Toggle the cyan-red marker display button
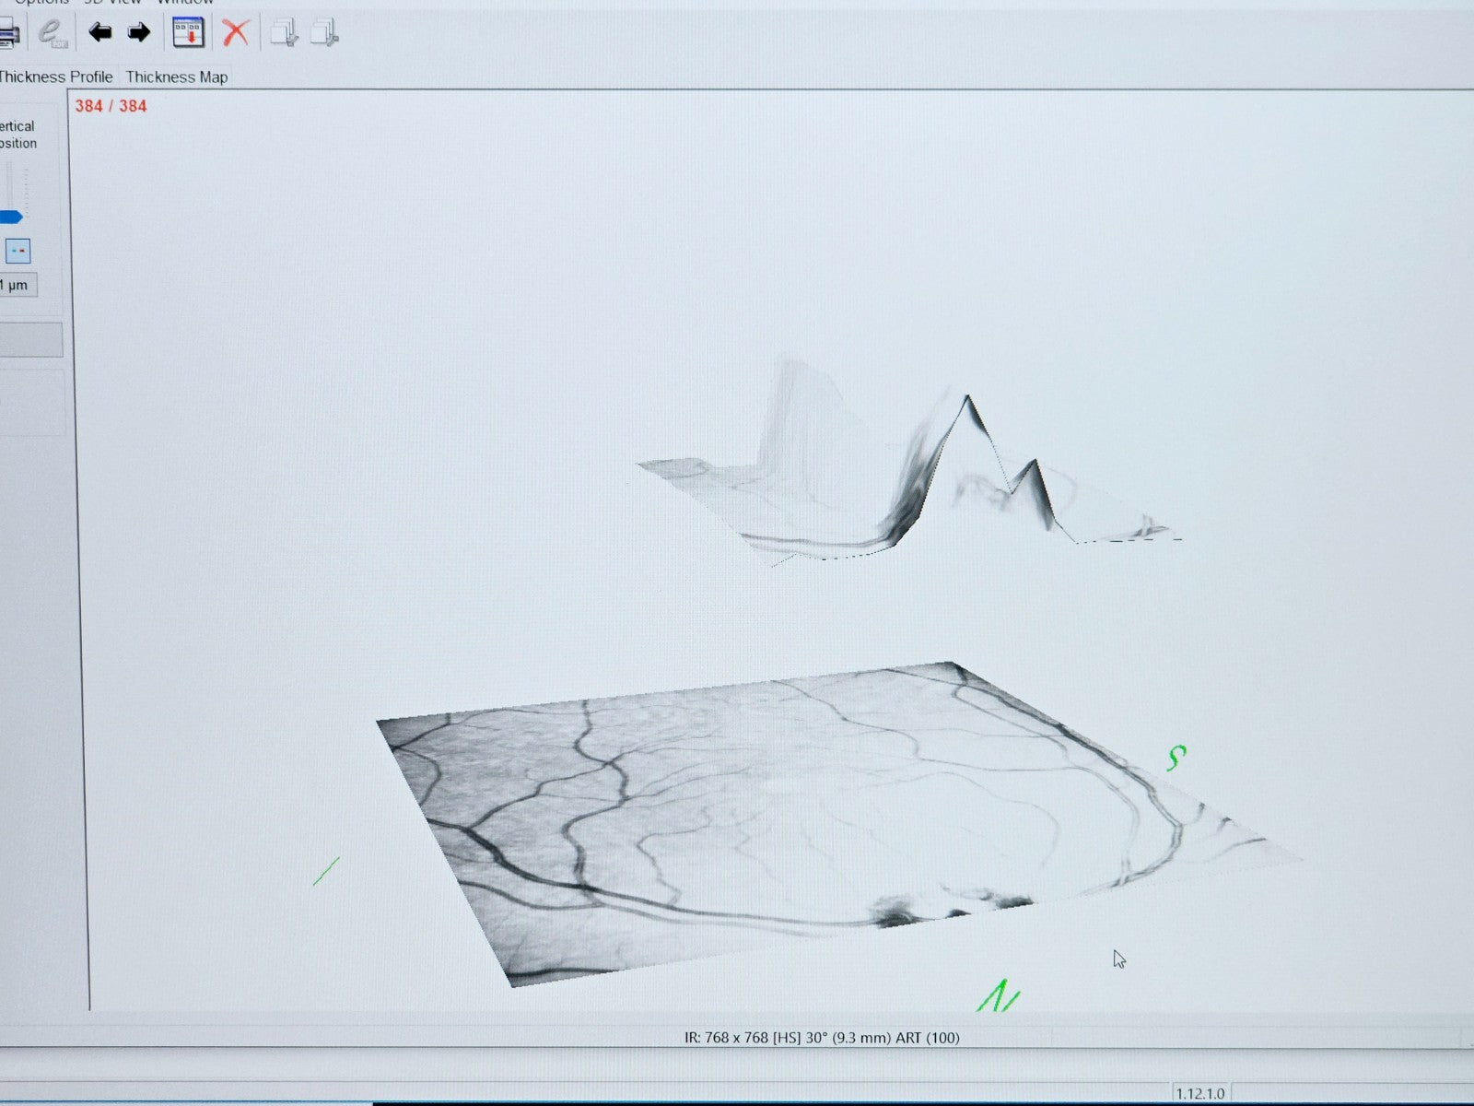The width and height of the screenshot is (1474, 1106). click(x=18, y=249)
